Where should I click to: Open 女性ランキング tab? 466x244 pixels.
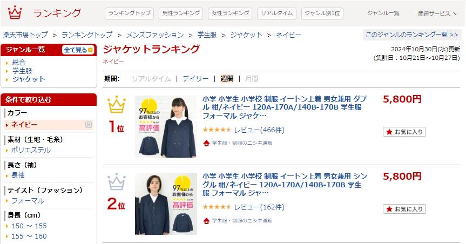pos(231,13)
